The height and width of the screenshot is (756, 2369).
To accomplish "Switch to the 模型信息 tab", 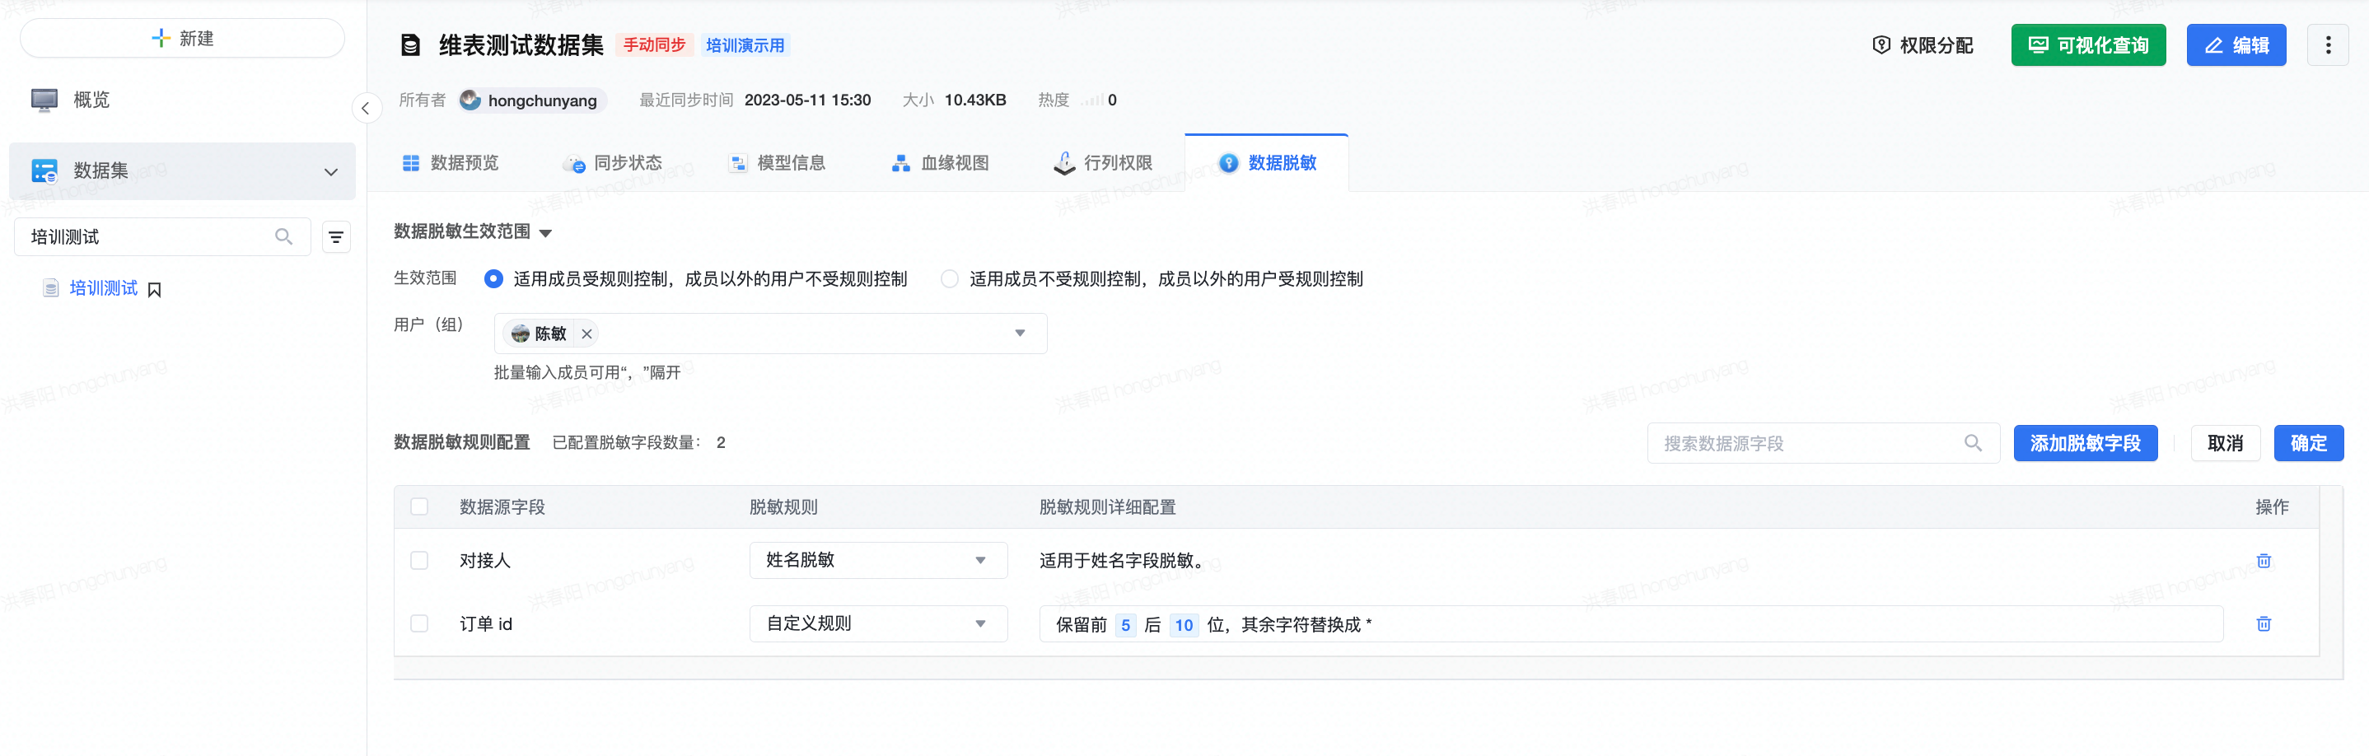I will pyautogui.click(x=777, y=163).
